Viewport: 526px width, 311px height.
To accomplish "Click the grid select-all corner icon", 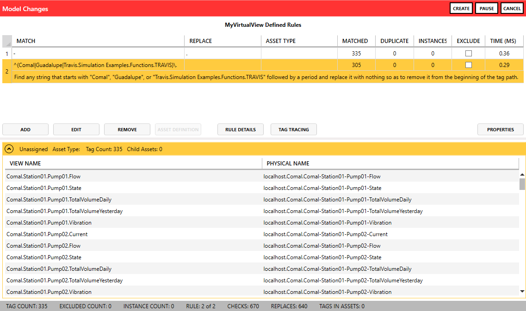I will tap(7, 41).
